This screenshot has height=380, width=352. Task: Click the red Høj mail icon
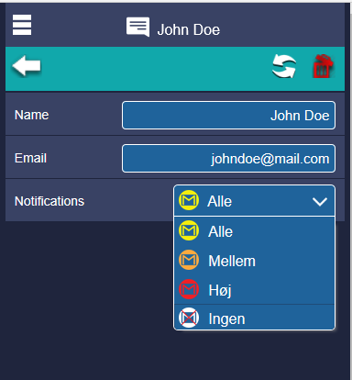189,289
